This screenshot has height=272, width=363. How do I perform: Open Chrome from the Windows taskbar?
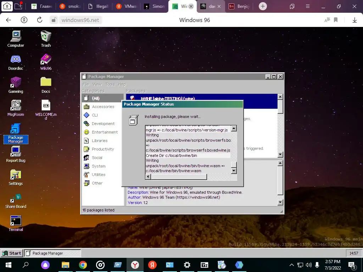[83, 265]
